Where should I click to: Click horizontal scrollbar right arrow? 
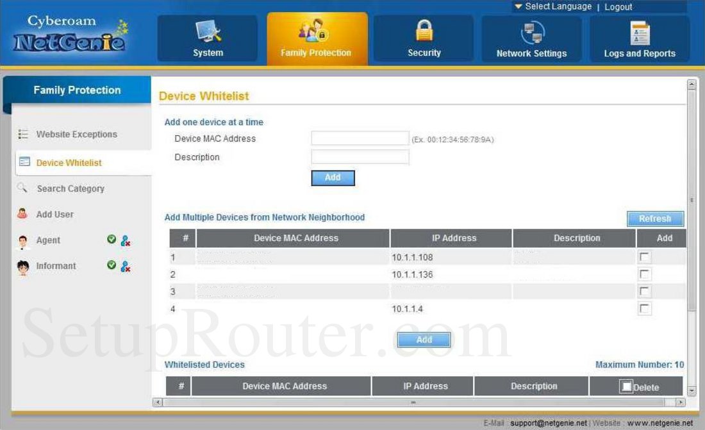pos(681,402)
